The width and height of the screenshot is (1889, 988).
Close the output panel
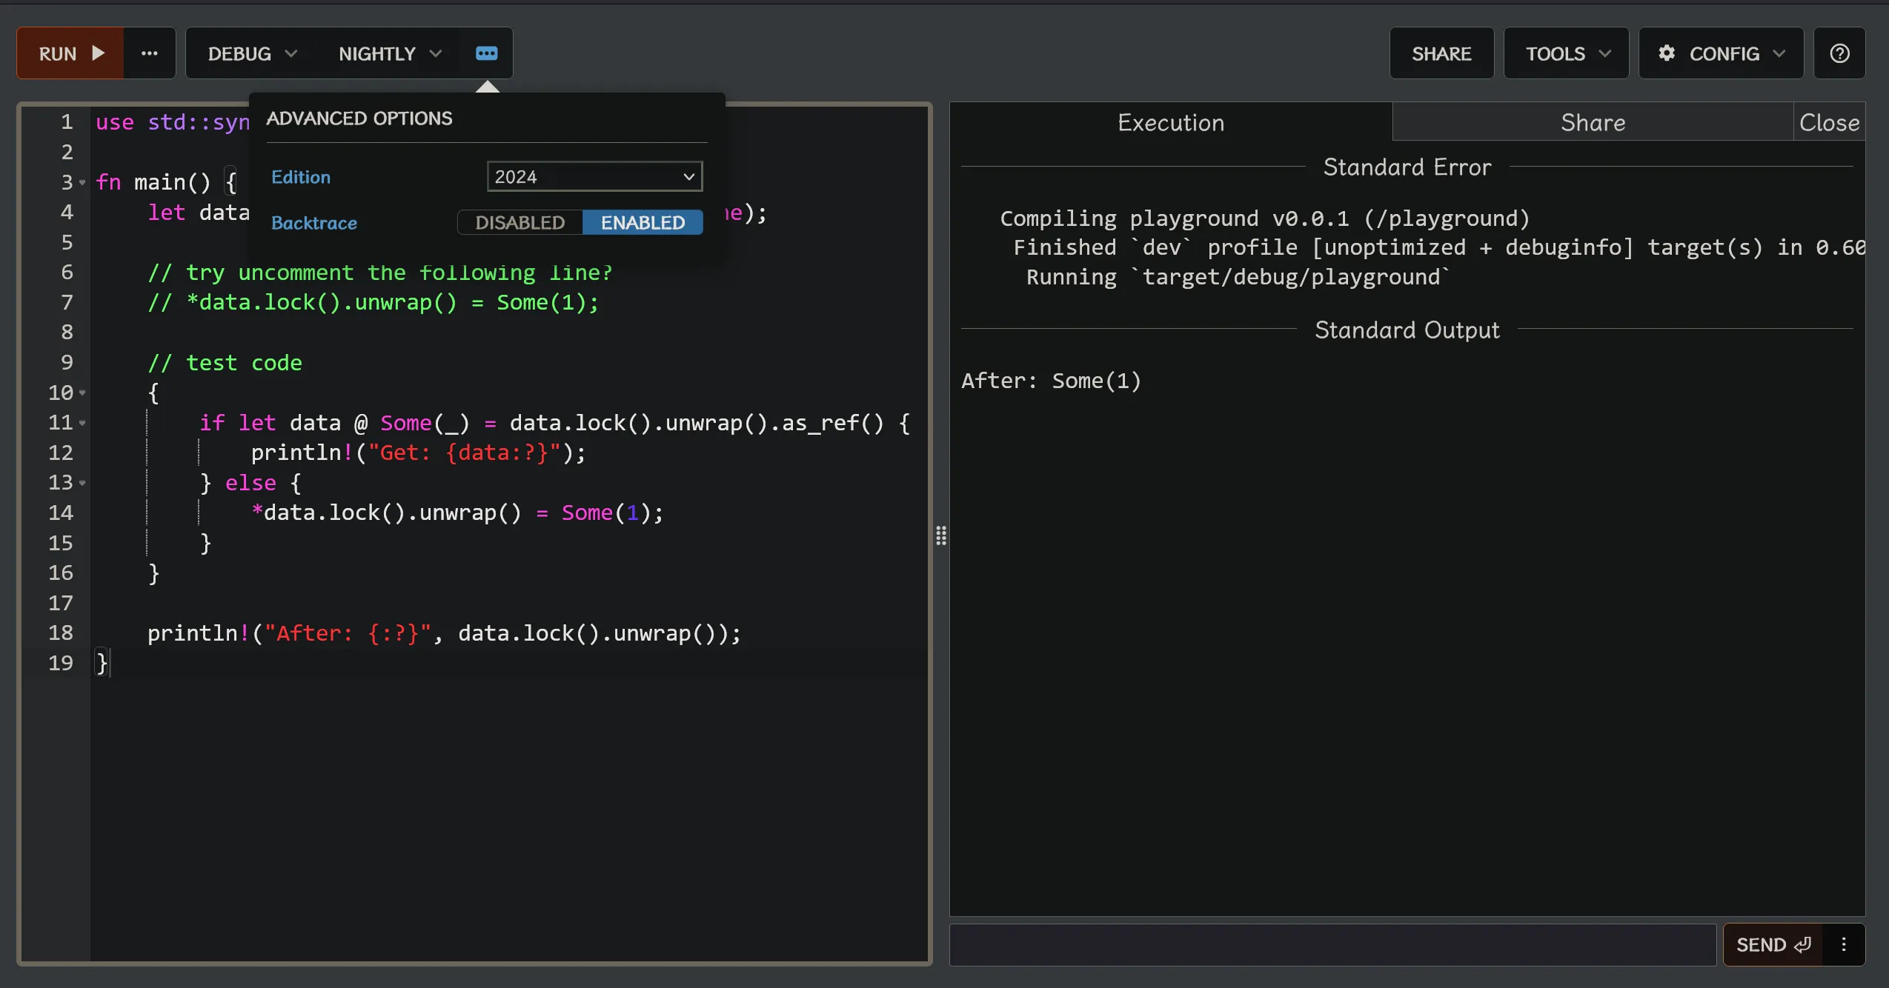(x=1829, y=122)
